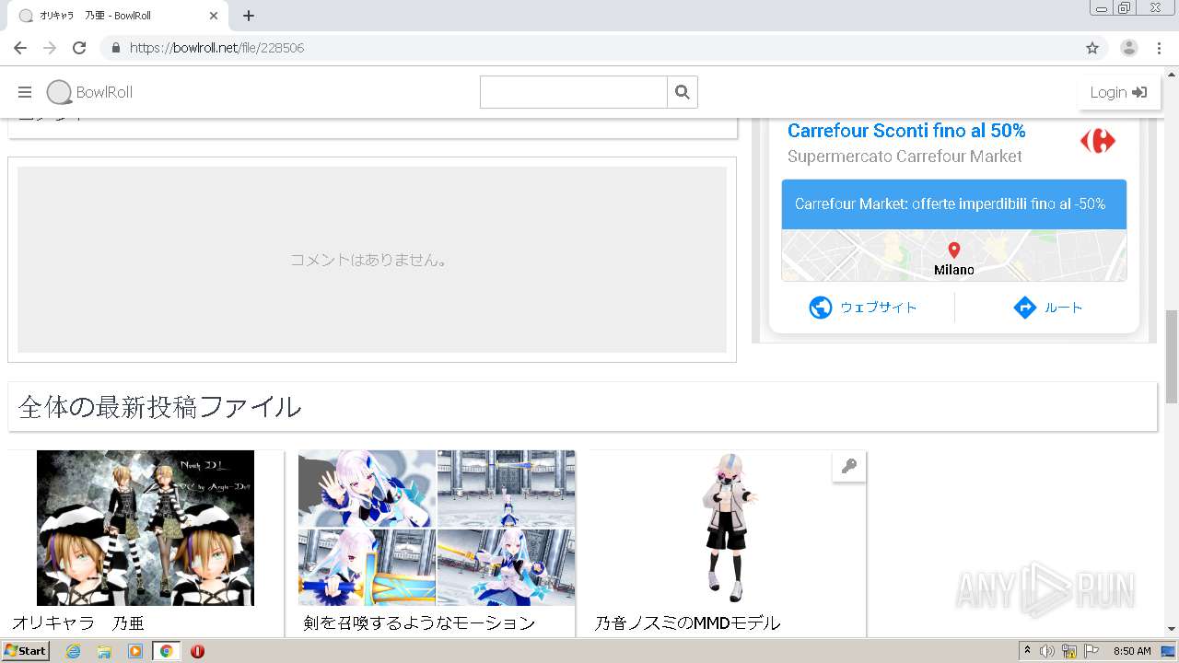The height and width of the screenshot is (663, 1179).
Task: Click the search magnifier button
Action: 683,92
